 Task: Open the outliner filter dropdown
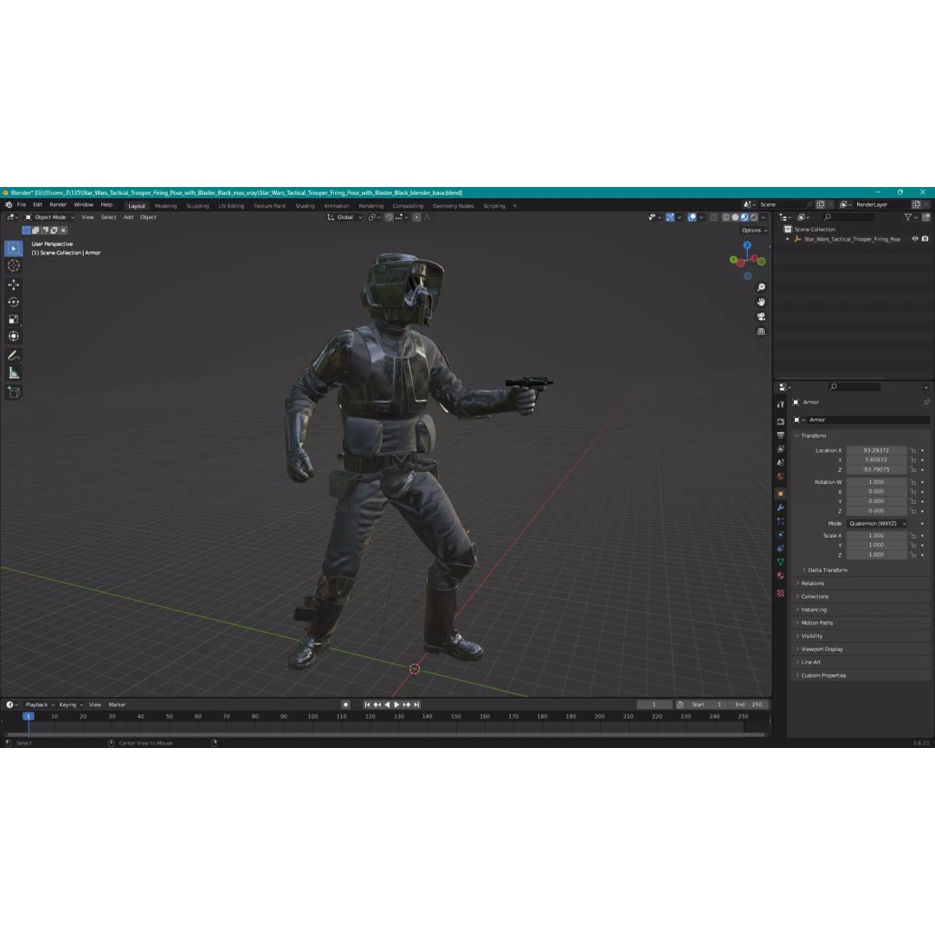tap(911, 217)
